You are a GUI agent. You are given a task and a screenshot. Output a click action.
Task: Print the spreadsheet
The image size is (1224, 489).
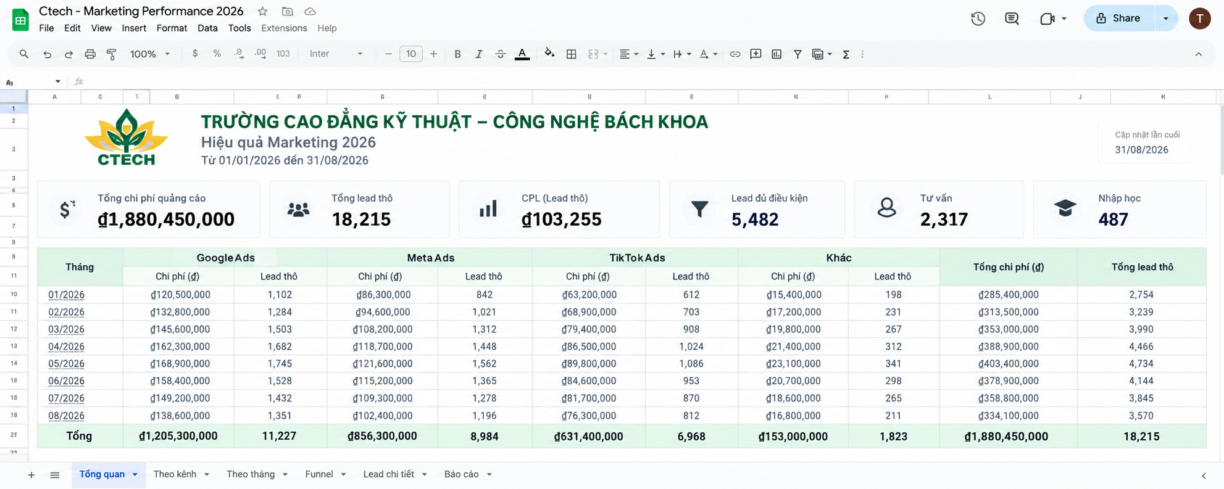coord(90,54)
